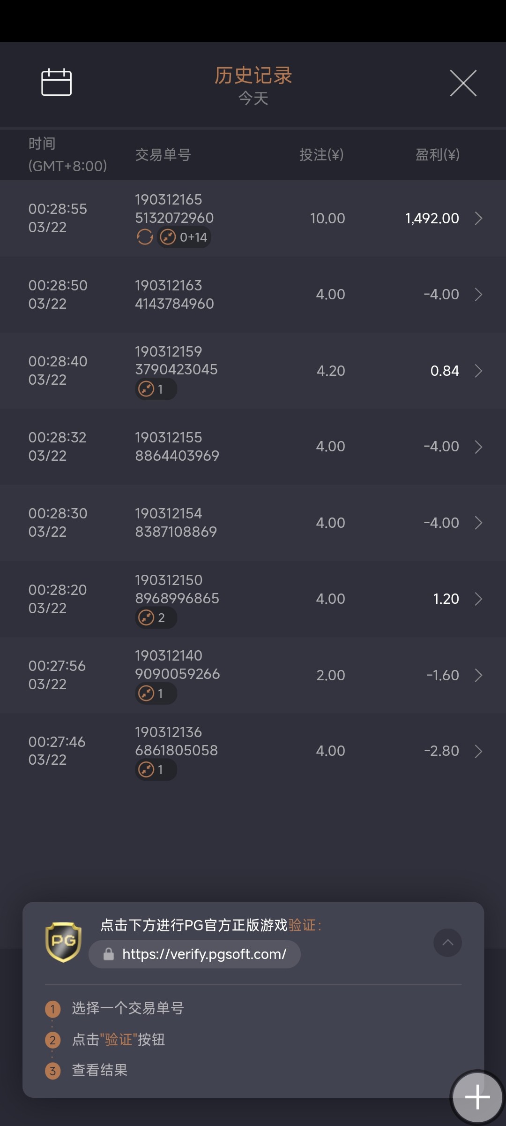506x1126 pixels.
Task: Click the 今天 date subtitle
Action: click(253, 99)
